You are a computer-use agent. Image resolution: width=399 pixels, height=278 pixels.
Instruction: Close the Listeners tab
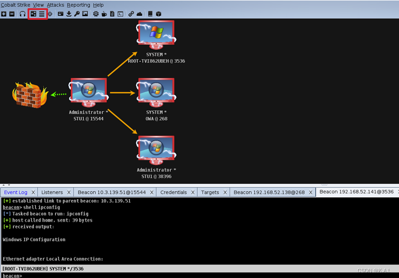69,193
